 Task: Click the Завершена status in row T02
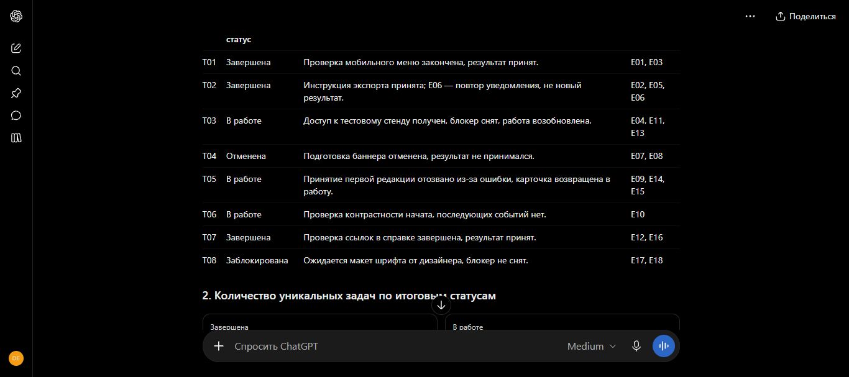[249, 85]
